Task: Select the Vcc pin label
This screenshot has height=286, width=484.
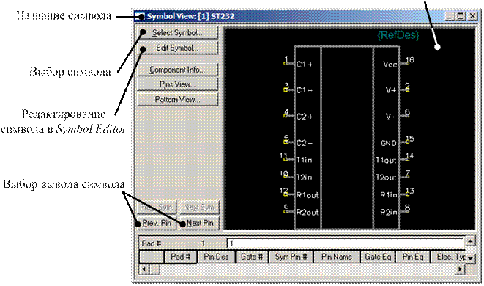Action: click(390, 65)
